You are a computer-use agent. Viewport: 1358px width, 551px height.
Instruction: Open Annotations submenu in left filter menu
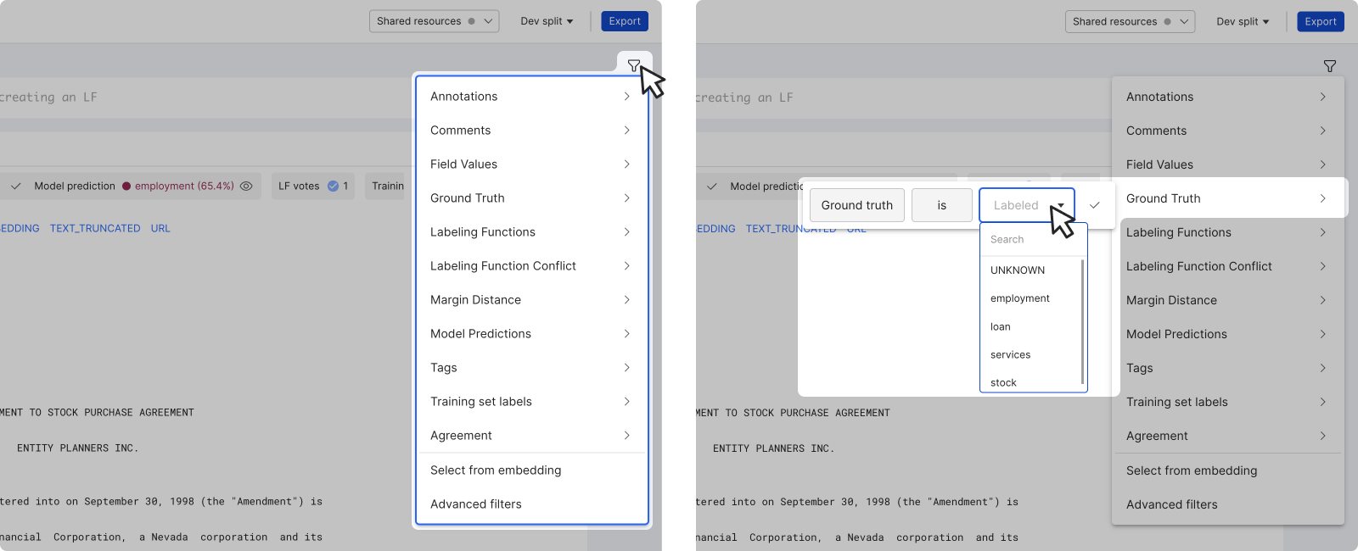click(x=532, y=97)
